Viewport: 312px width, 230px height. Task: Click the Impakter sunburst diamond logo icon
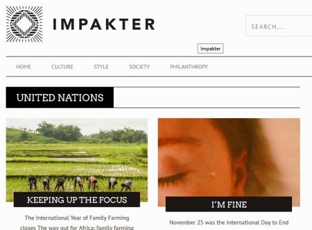pyautogui.click(x=24, y=24)
